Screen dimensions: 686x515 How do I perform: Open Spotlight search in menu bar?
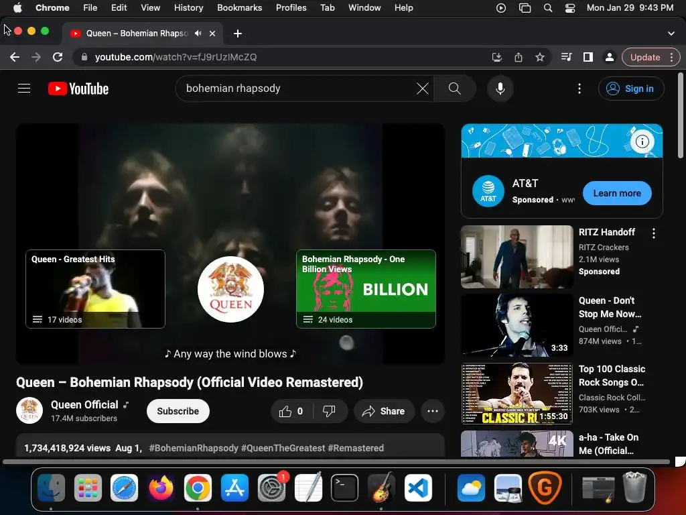(548, 8)
